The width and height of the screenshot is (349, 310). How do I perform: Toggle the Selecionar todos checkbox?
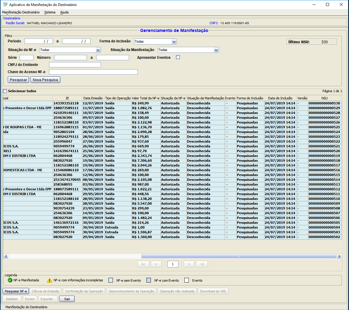(5, 91)
